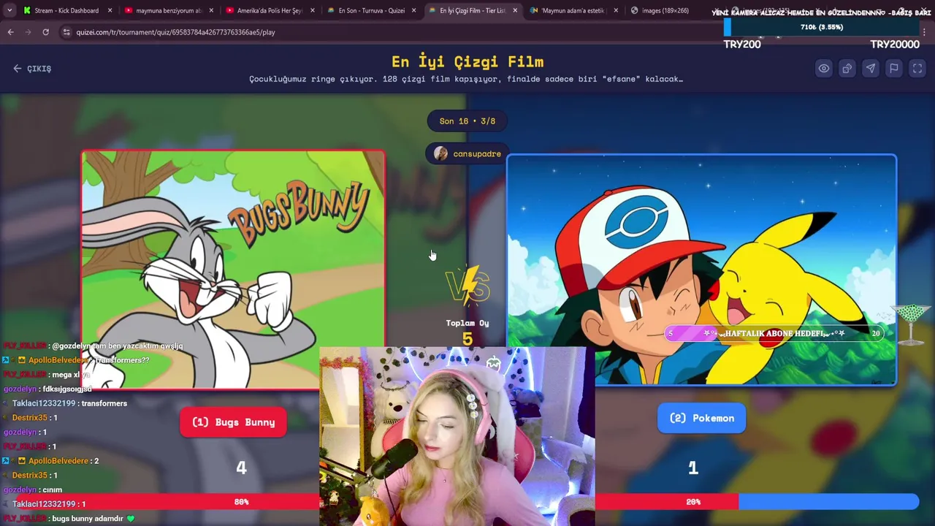Switch to Stream - Kick Dashboard tab

click(66, 10)
